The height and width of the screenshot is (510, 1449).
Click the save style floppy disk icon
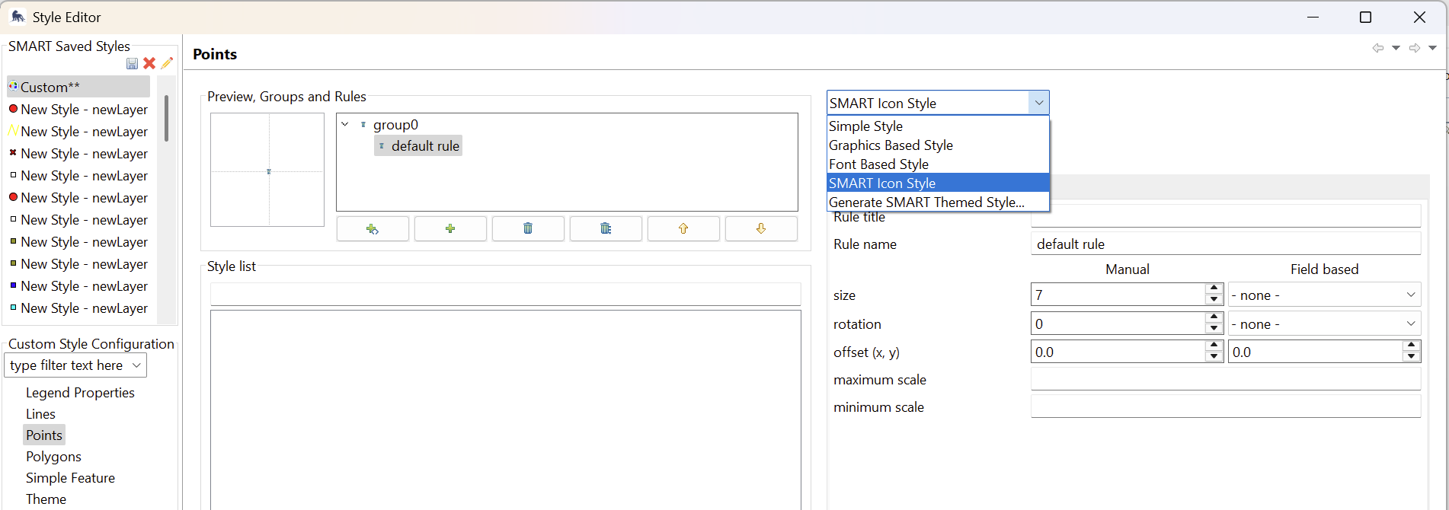pyautogui.click(x=132, y=64)
